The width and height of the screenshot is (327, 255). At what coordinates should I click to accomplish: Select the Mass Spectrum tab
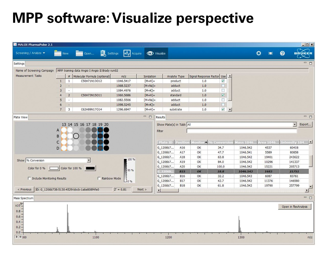[x=23, y=198]
